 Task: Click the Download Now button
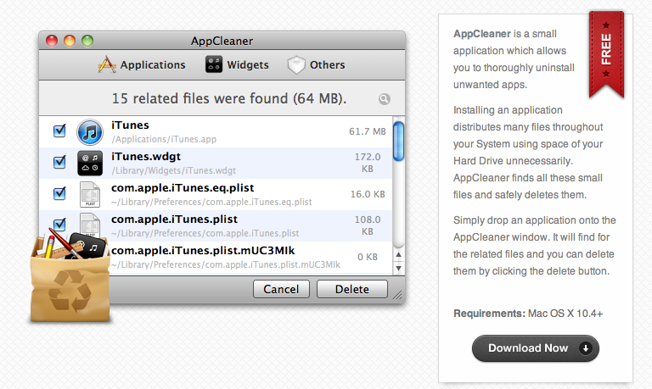coord(536,348)
